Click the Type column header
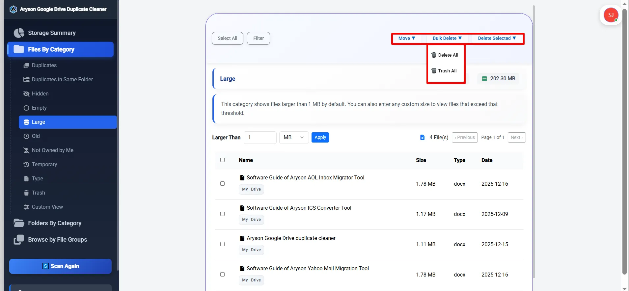 [x=459, y=160]
